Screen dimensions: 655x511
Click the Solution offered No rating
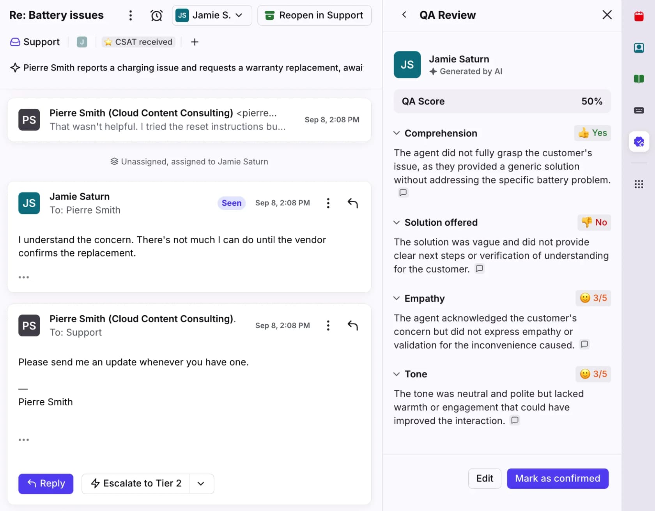click(594, 222)
